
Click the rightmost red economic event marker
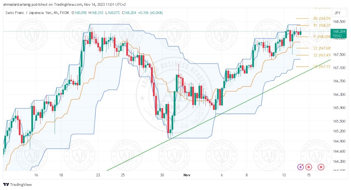(x=321, y=167)
